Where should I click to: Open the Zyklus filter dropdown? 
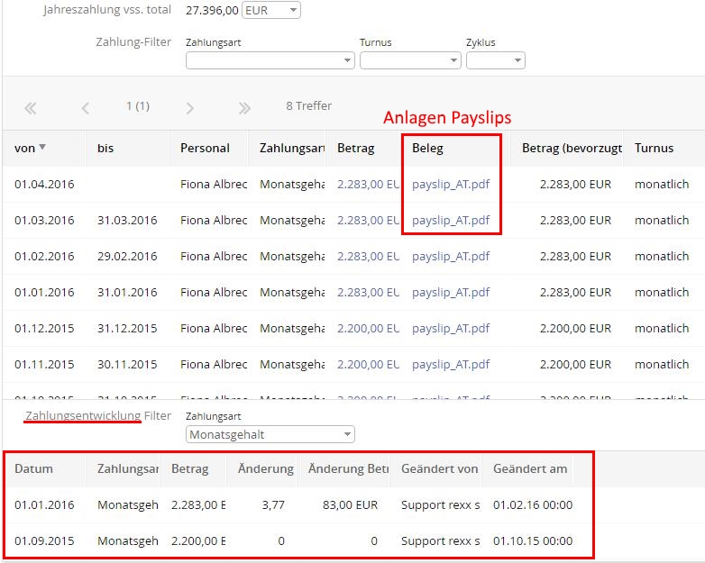pos(496,60)
